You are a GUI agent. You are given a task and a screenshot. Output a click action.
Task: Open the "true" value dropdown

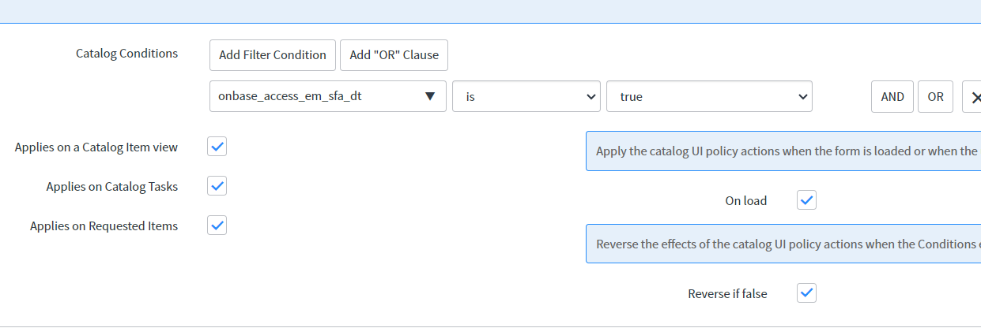(709, 96)
